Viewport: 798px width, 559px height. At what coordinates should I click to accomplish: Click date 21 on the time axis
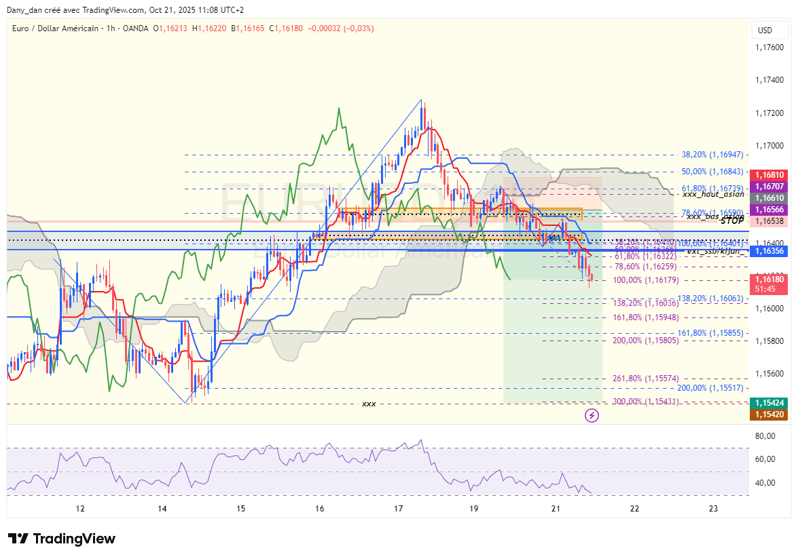(x=556, y=509)
